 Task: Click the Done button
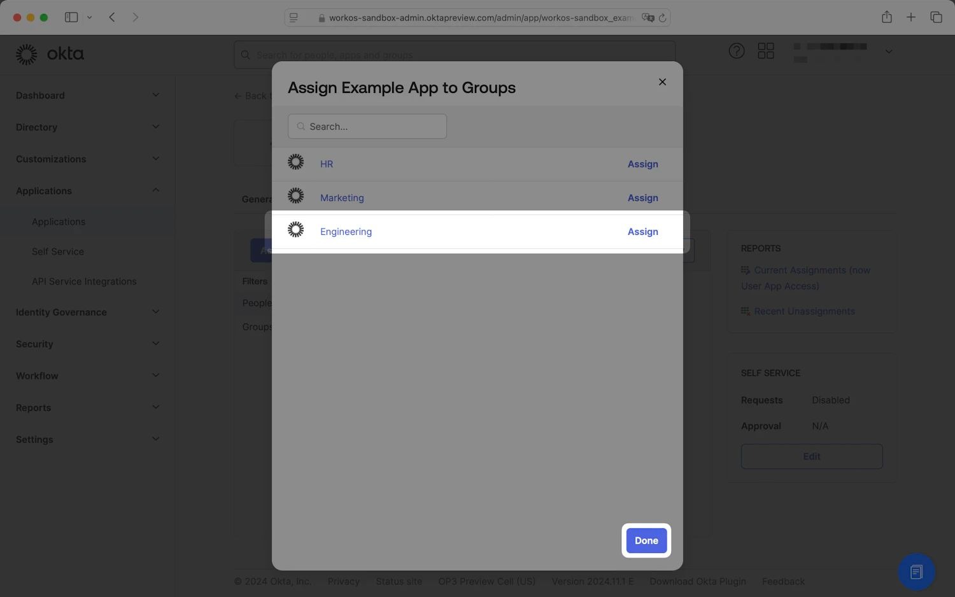pos(646,540)
